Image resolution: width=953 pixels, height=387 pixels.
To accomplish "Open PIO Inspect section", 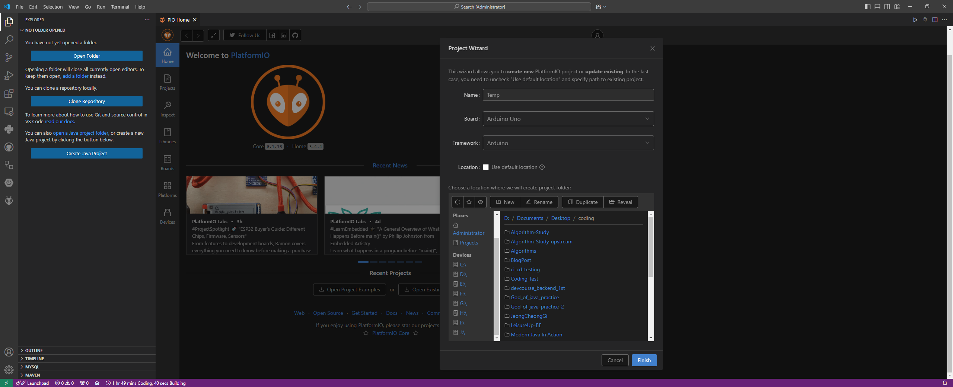I will 168,109.
